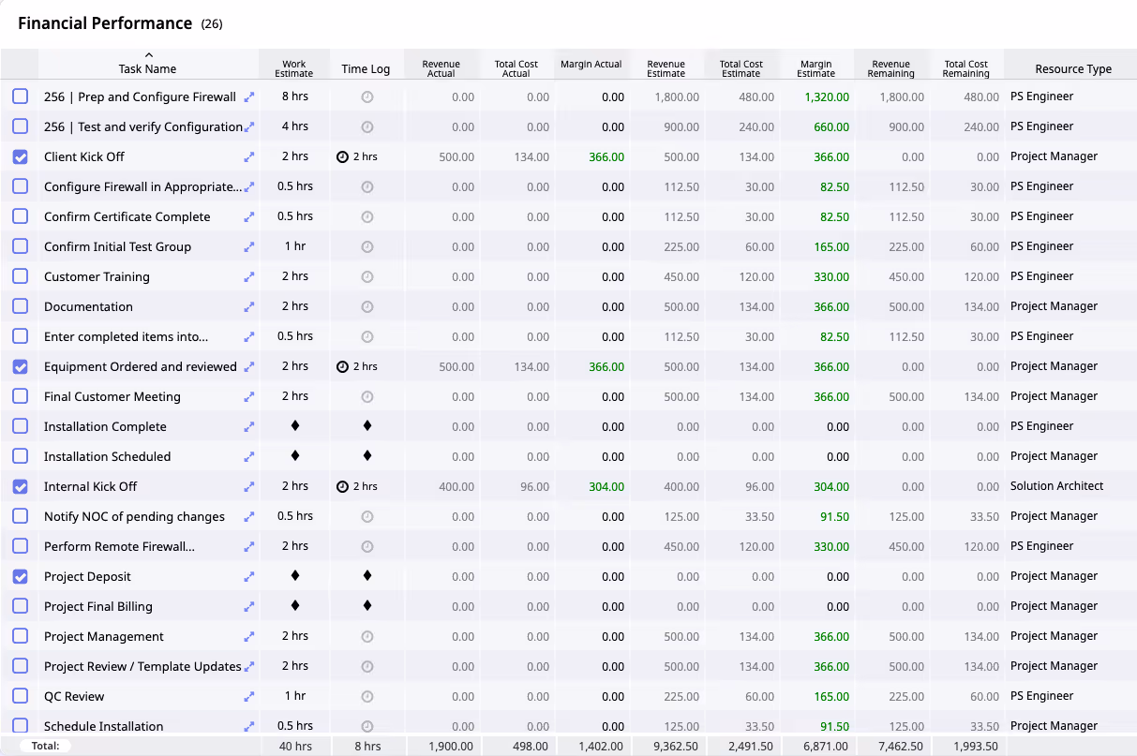Viewport: 1137px width, 756px height.
Task: Click empty time log clock for Confirm Initial Test Group
Action: point(367,247)
